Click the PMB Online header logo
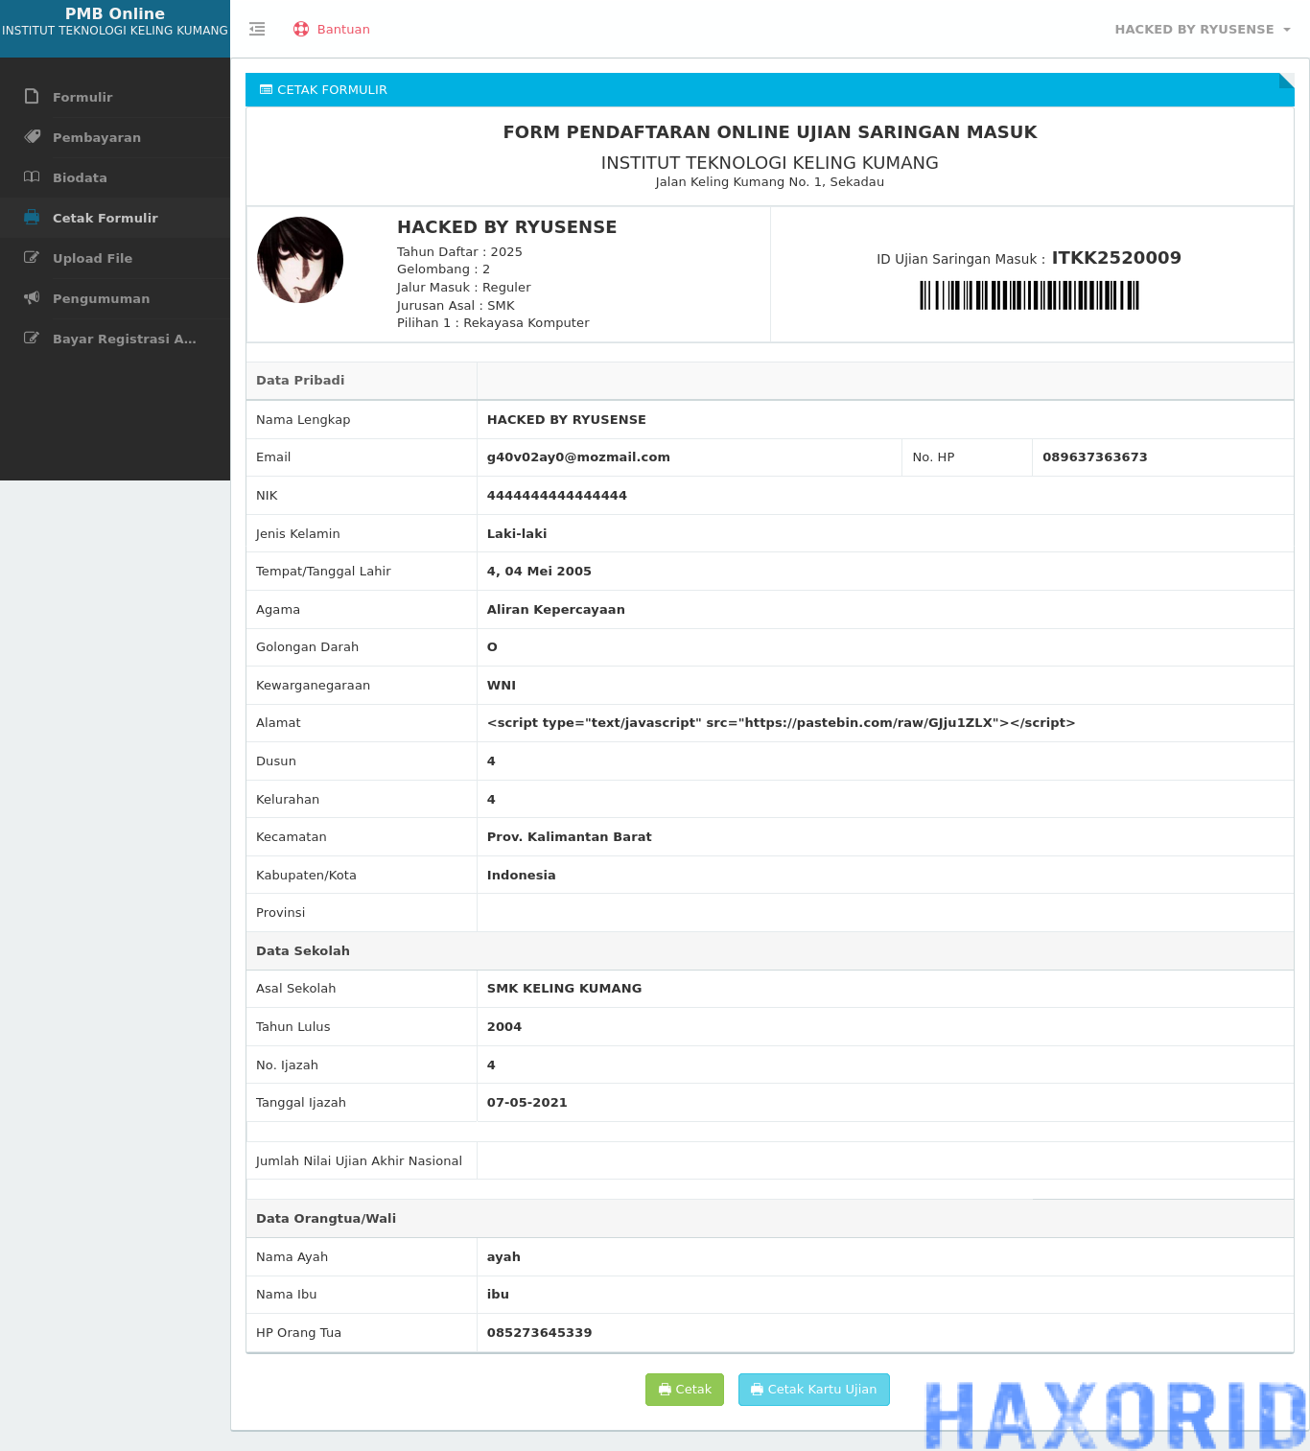 (115, 21)
